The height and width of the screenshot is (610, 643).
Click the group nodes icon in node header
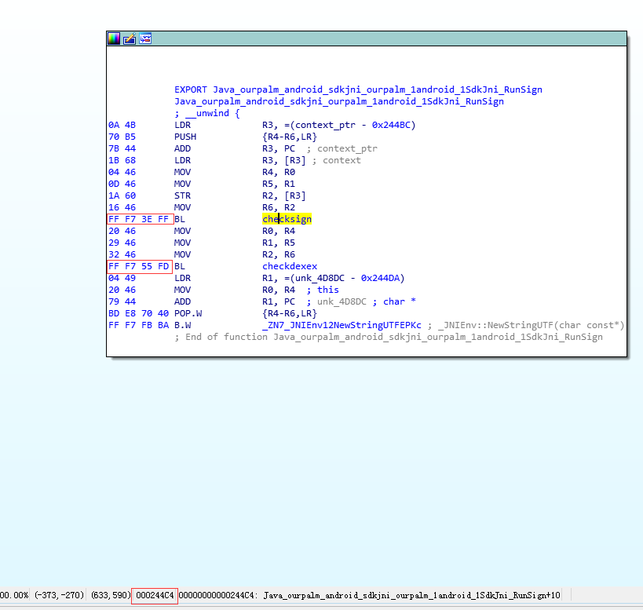click(145, 38)
